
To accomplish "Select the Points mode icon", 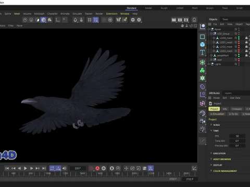I will (x=25, y=20).
